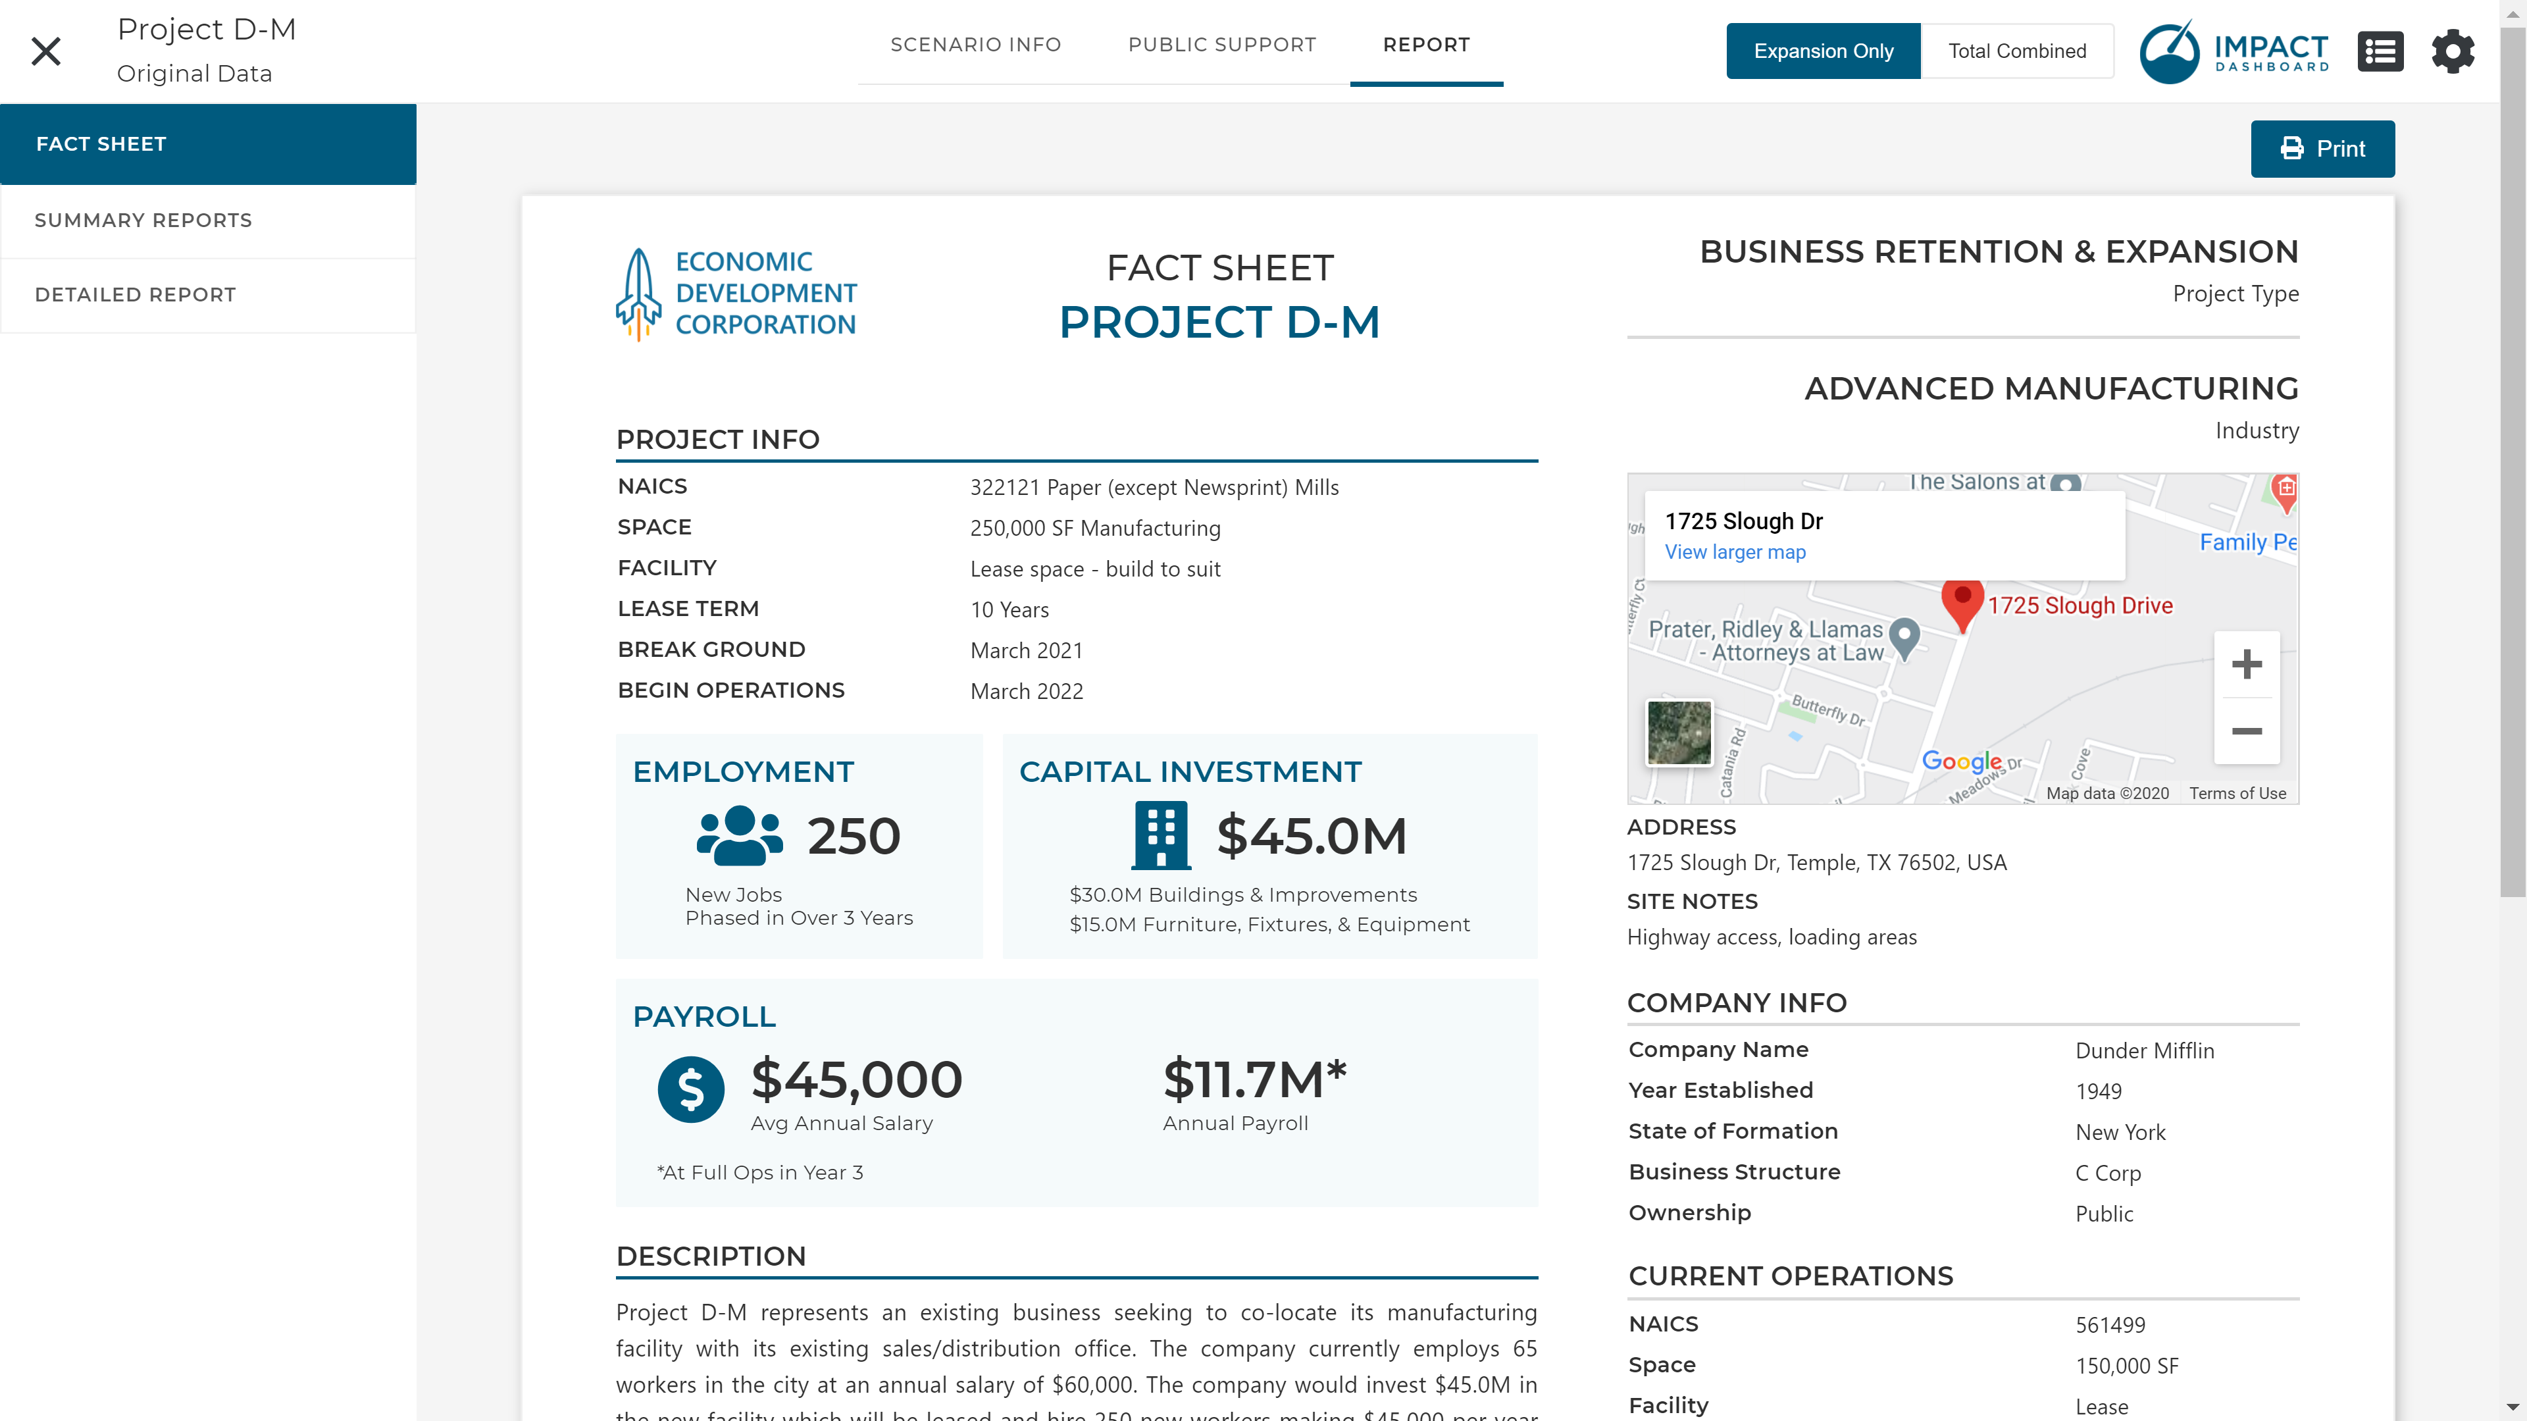The image size is (2527, 1421).
Task: Click the X close icon
Action: (x=46, y=51)
